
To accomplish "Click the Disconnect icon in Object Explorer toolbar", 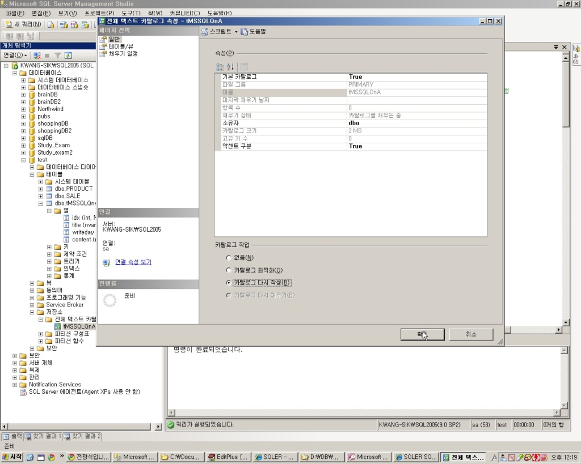I will (x=37, y=56).
